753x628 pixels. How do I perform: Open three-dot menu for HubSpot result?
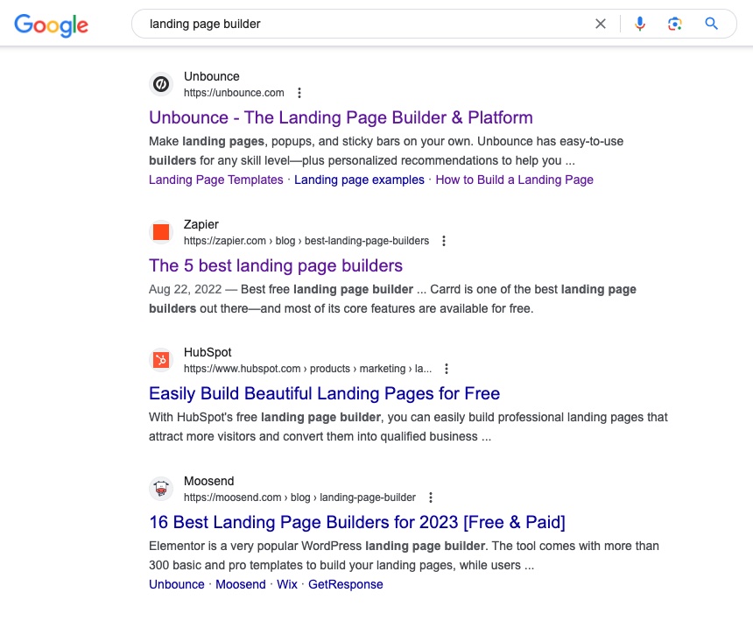click(447, 369)
